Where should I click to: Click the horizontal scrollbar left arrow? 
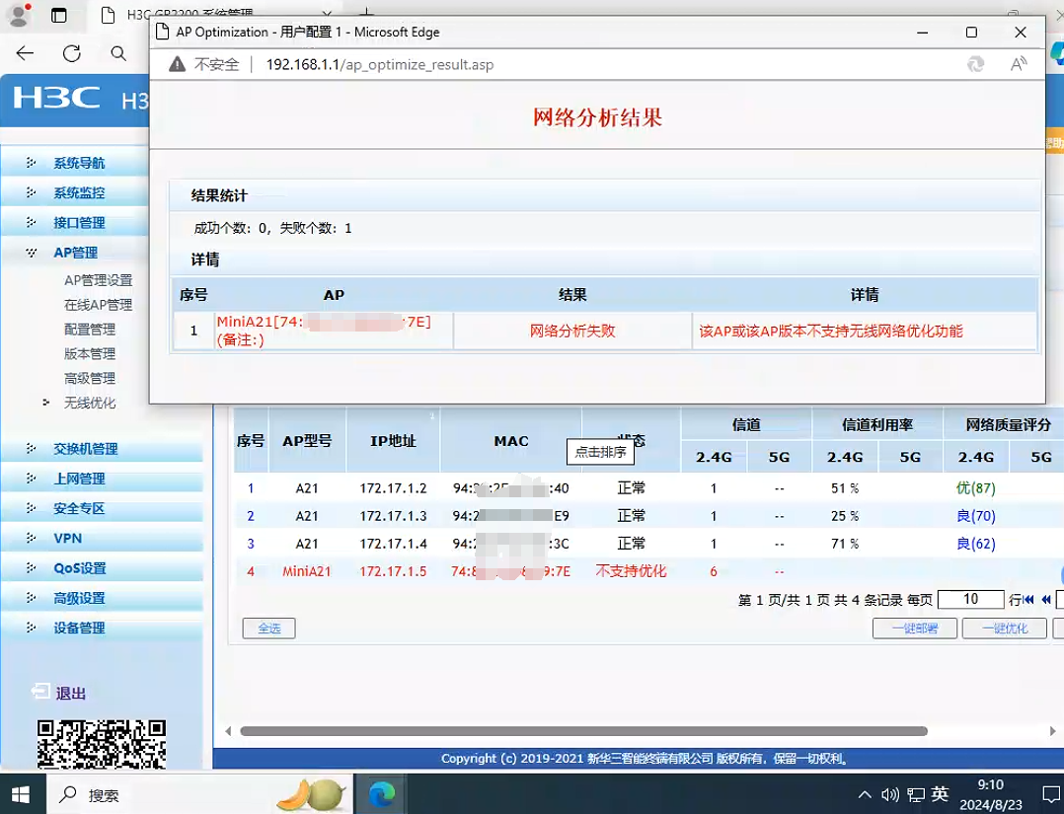(x=228, y=731)
